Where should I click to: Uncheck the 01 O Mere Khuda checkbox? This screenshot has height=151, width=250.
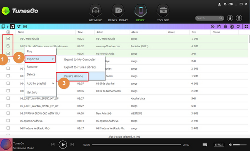(x=8, y=39)
